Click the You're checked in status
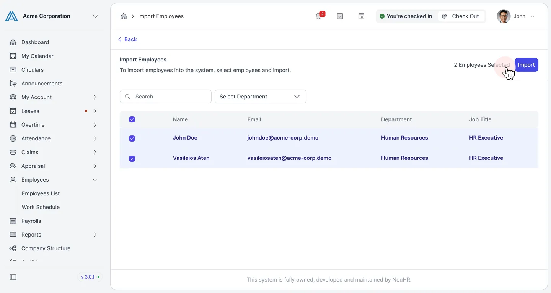Screen dimensions: 551x293 [x=406, y=16]
